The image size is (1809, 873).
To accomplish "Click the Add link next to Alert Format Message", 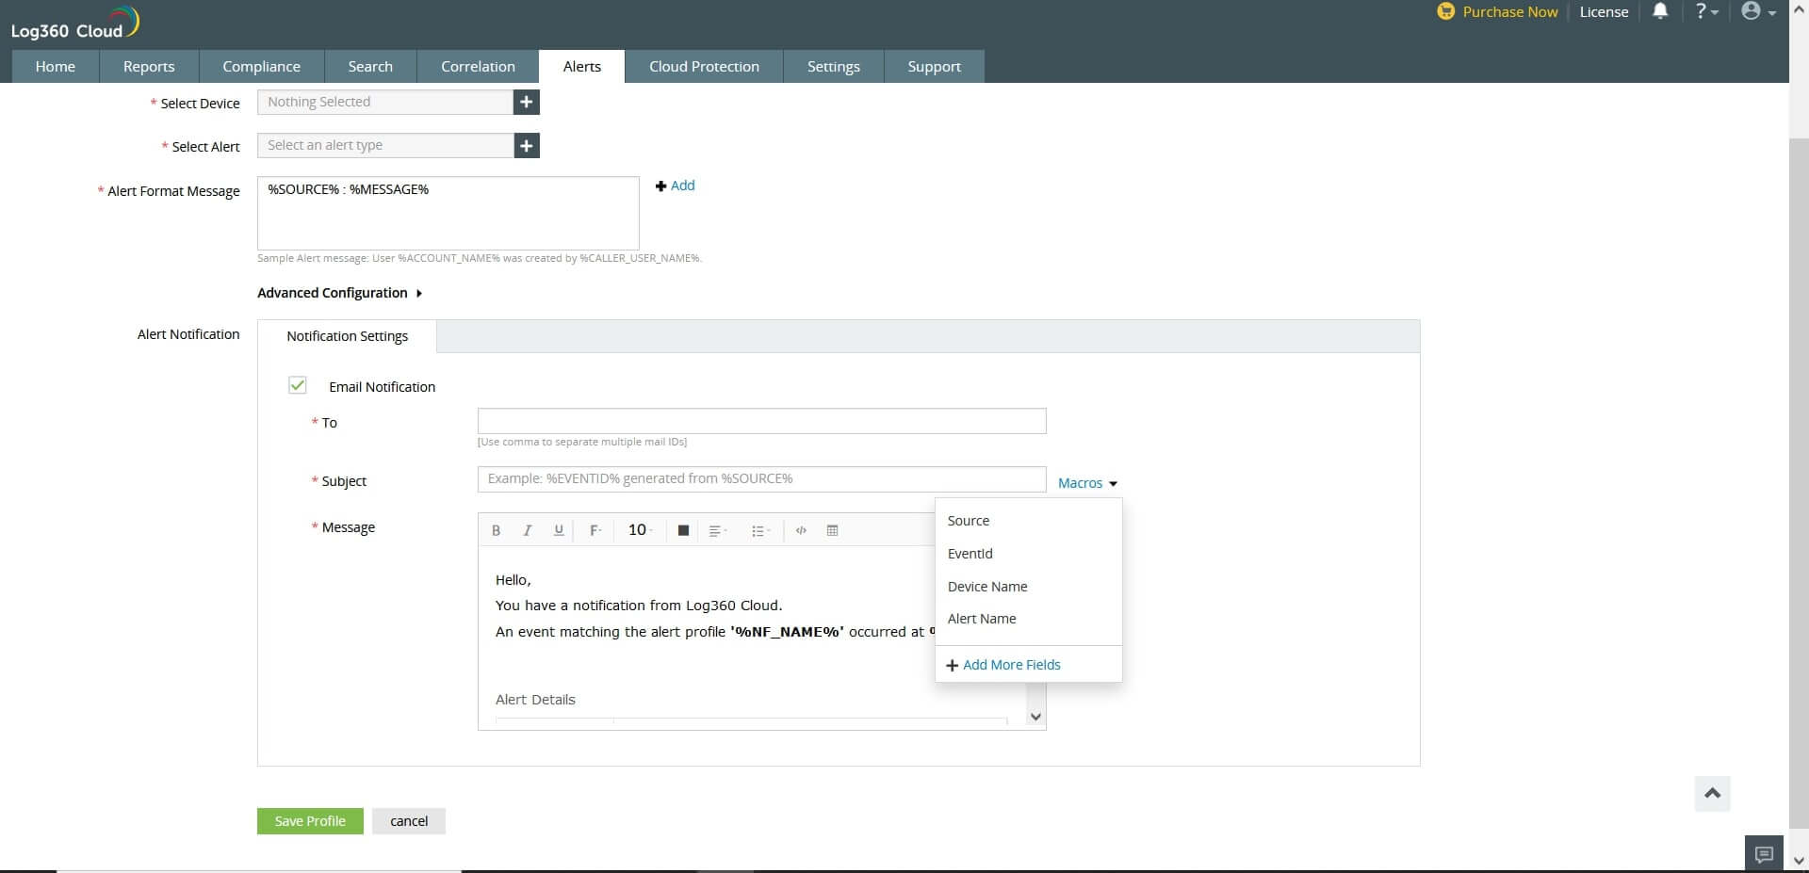I will pos(676,186).
